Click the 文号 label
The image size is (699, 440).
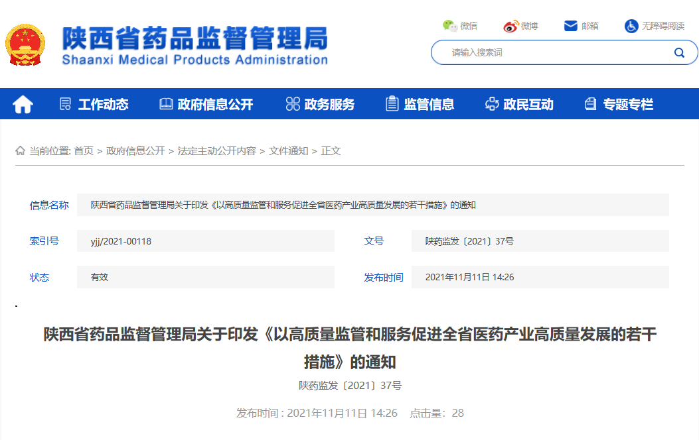coord(374,241)
